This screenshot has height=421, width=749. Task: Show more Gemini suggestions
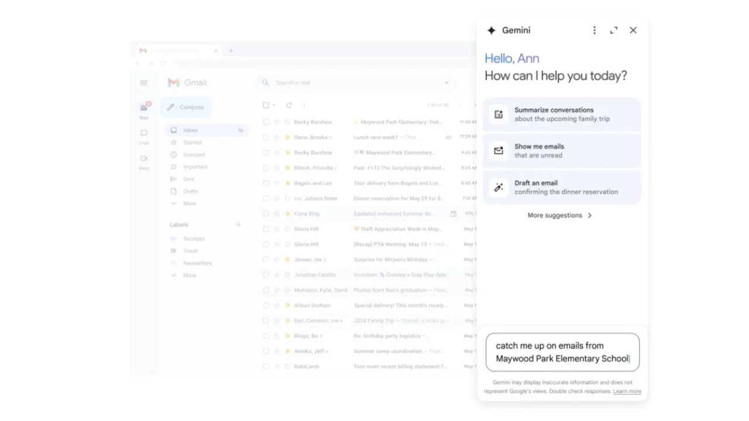pyautogui.click(x=560, y=215)
